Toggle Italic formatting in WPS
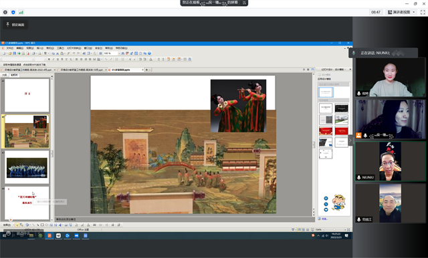Viewport: 428px width, 258px height. click(53, 59)
